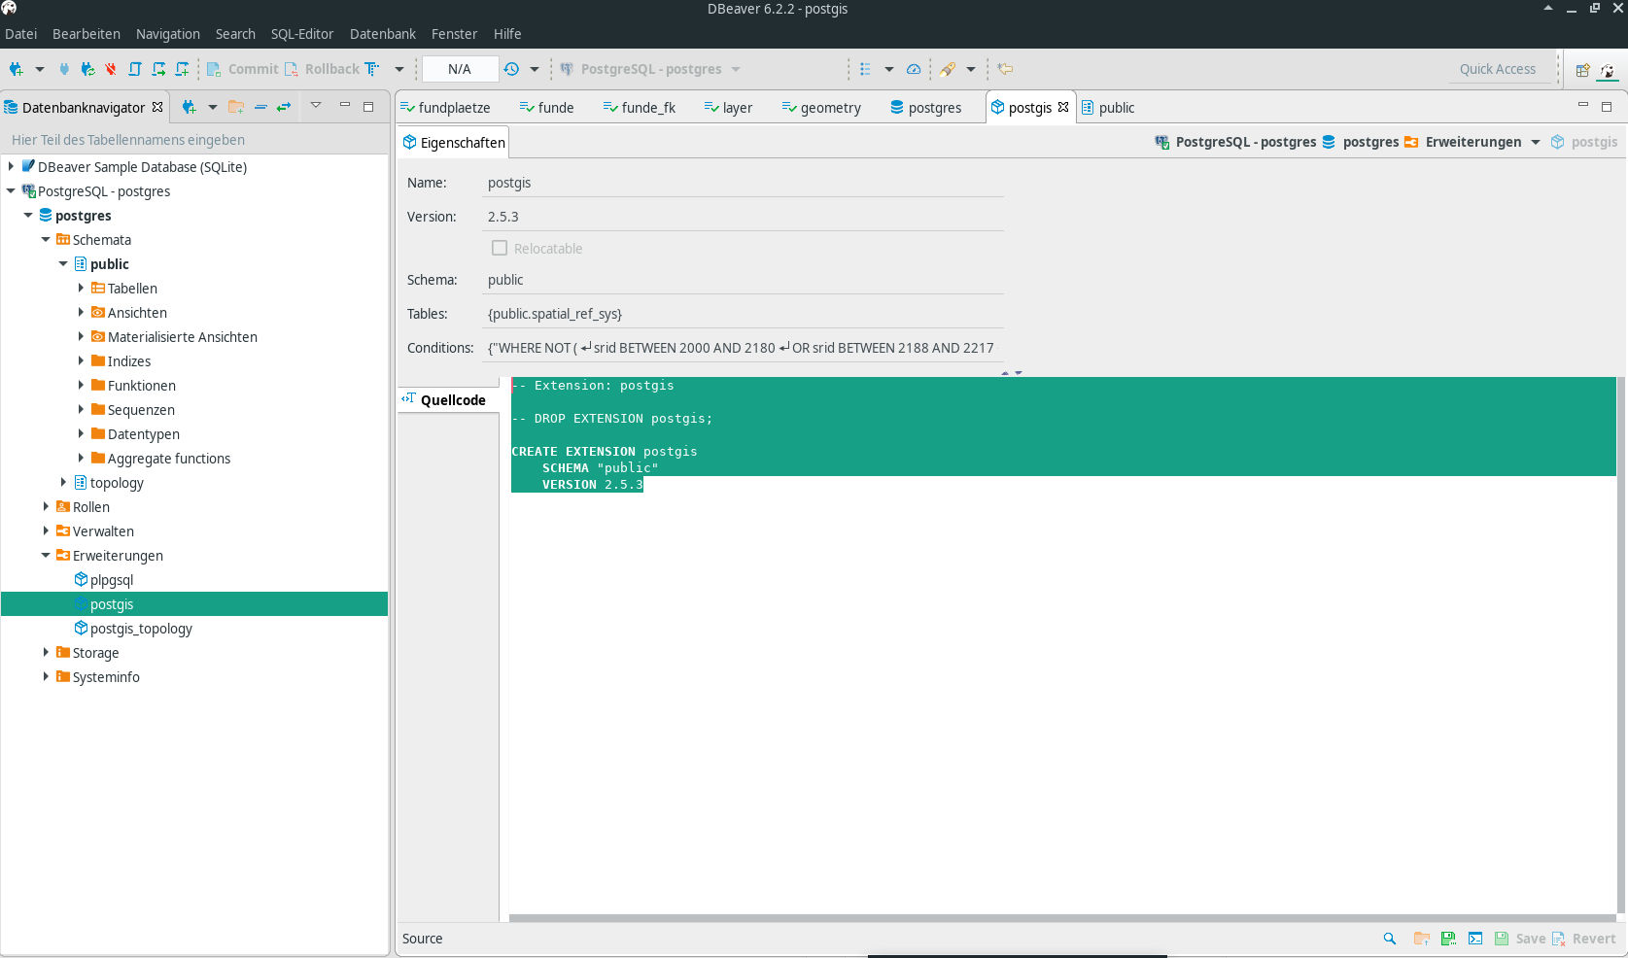The height and width of the screenshot is (958, 1628).
Task: Click the Connect plug icon in toolbar
Action: [x=64, y=69]
